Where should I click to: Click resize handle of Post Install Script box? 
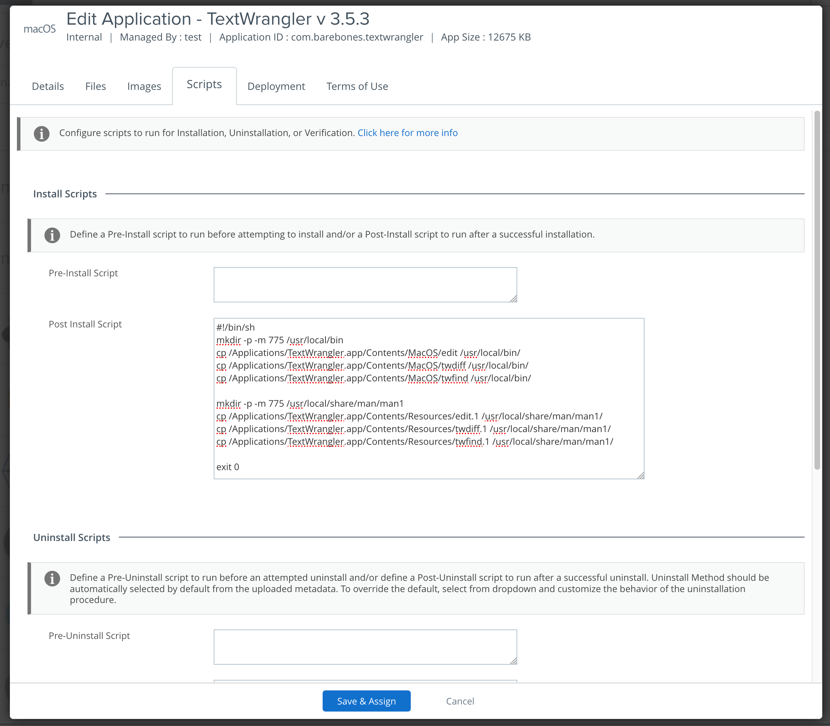pos(640,475)
